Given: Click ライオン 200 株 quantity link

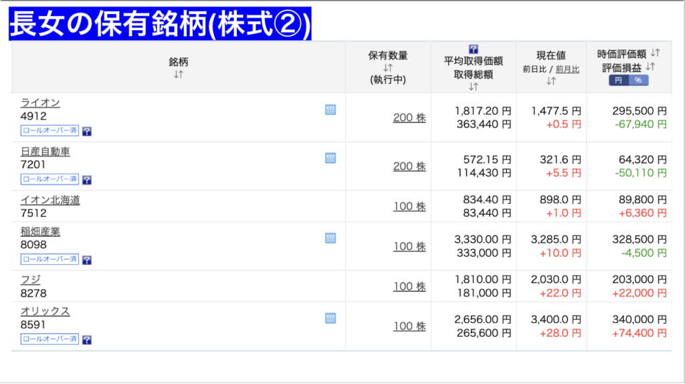Looking at the screenshot, I should (409, 118).
